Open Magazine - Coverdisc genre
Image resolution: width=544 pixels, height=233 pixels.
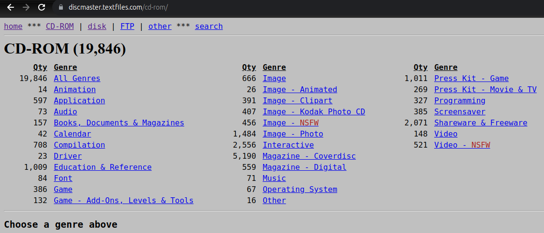coord(309,156)
